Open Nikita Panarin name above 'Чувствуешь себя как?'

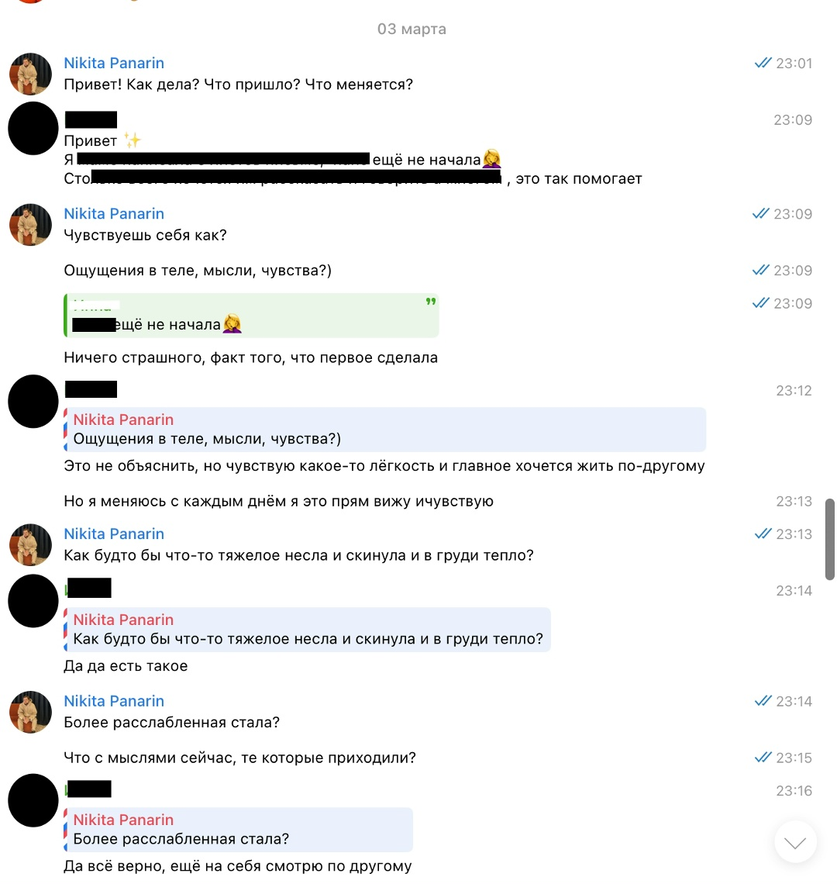[x=114, y=214]
